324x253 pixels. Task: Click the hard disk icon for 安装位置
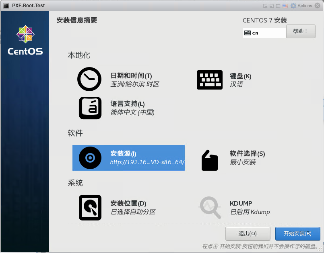[x=90, y=208]
